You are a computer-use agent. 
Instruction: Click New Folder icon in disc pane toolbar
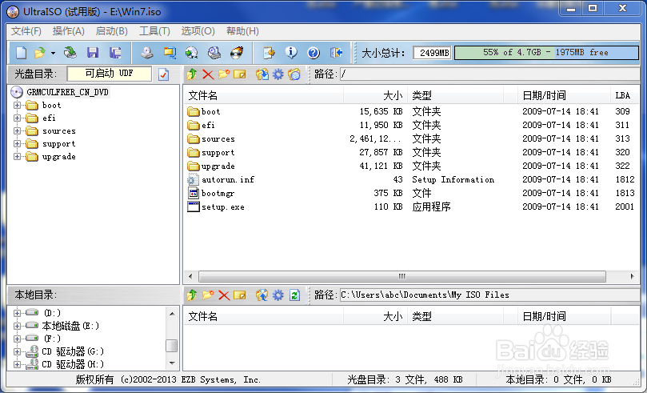coord(224,74)
